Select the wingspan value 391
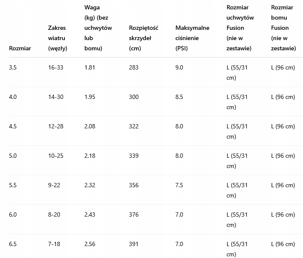Viewport: 303px width, 258px height. 134,244
